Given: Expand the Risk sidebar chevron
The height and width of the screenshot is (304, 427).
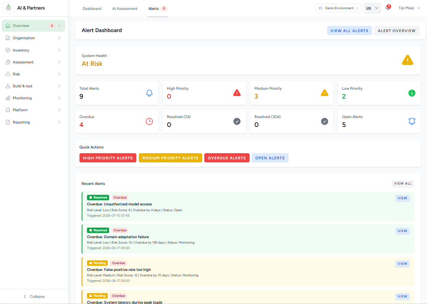Looking at the screenshot, I should (x=59, y=74).
